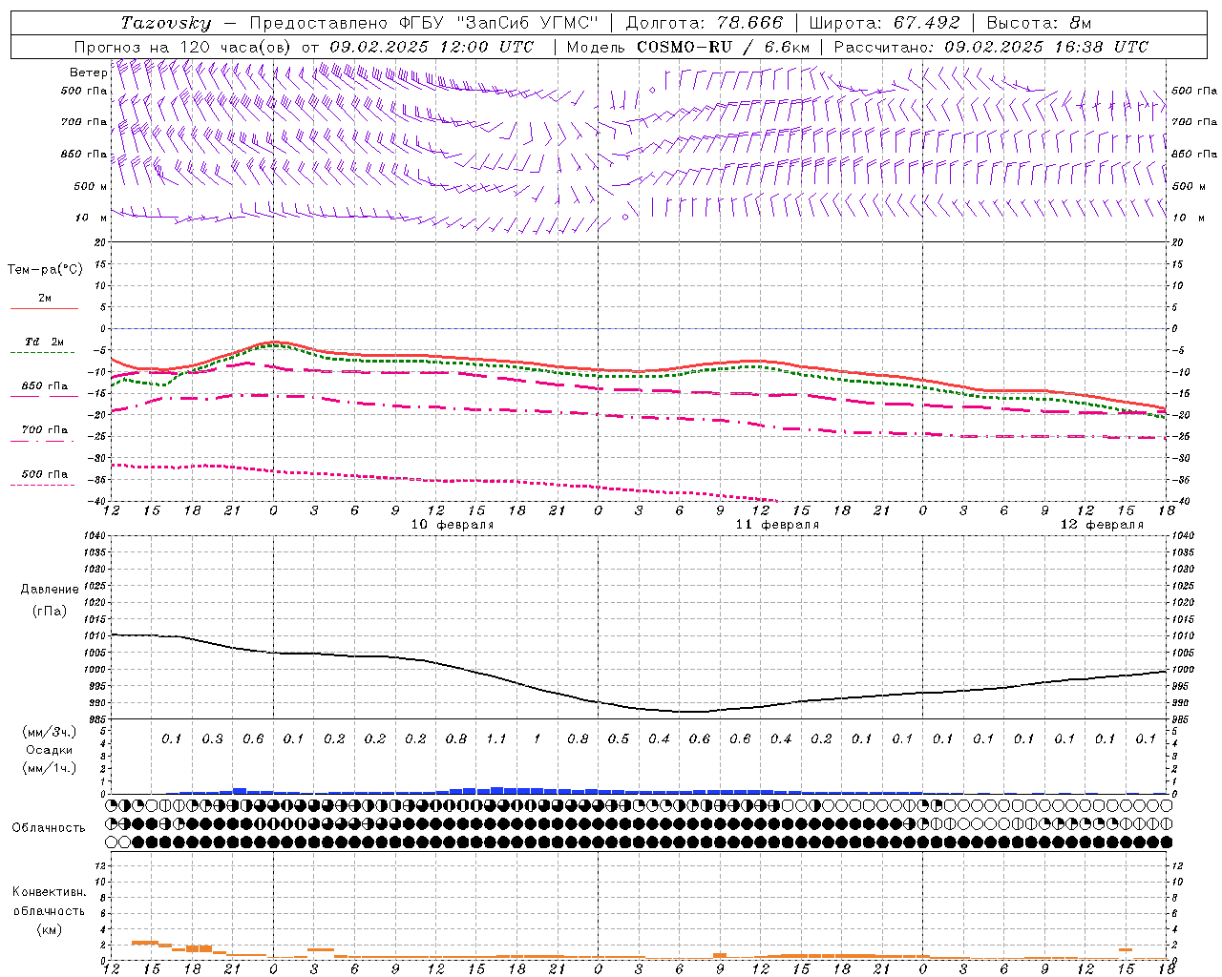
Task: Click the precipitation value 0.3
Action: 212,738
